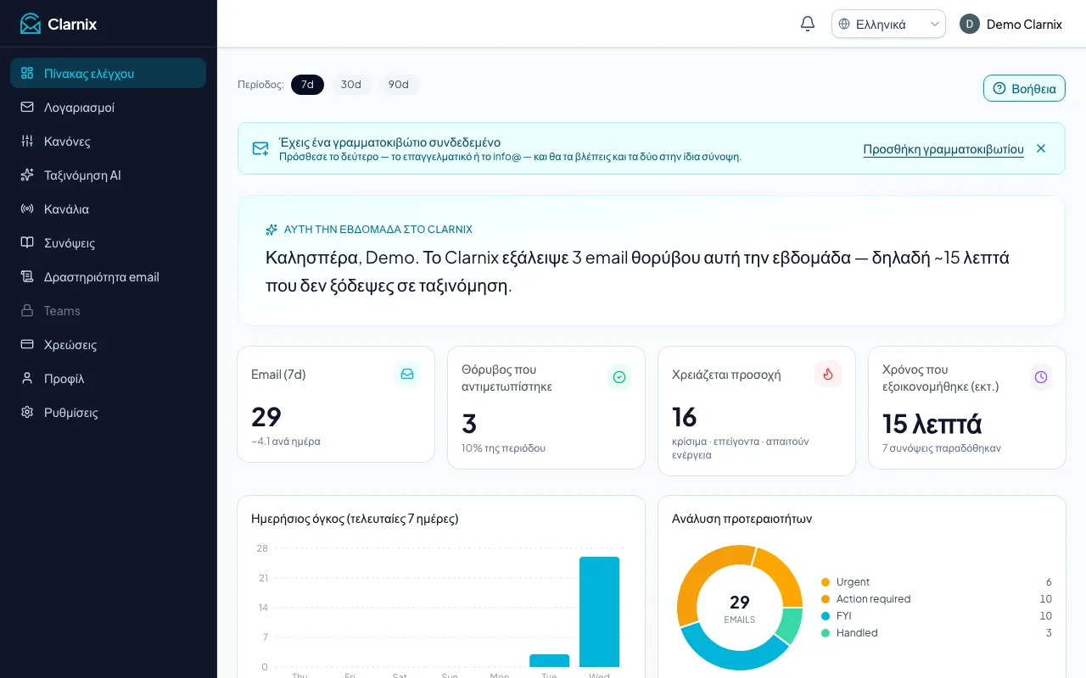Click the short Tue bar in chart
The width and height of the screenshot is (1086, 678).
click(x=549, y=660)
